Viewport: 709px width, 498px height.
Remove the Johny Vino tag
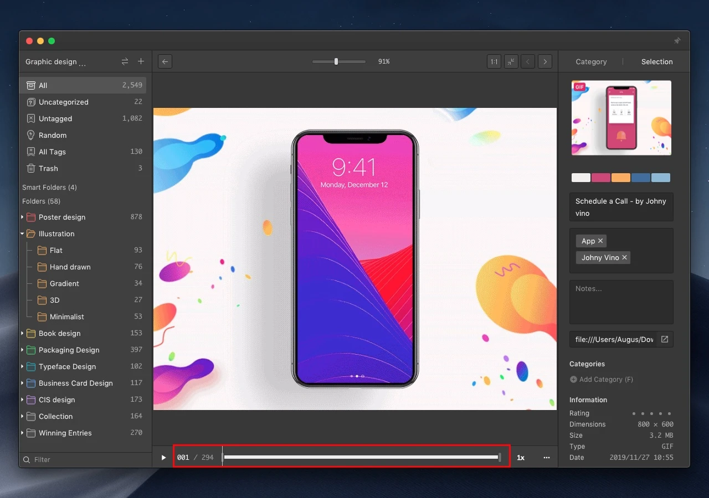tap(624, 257)
